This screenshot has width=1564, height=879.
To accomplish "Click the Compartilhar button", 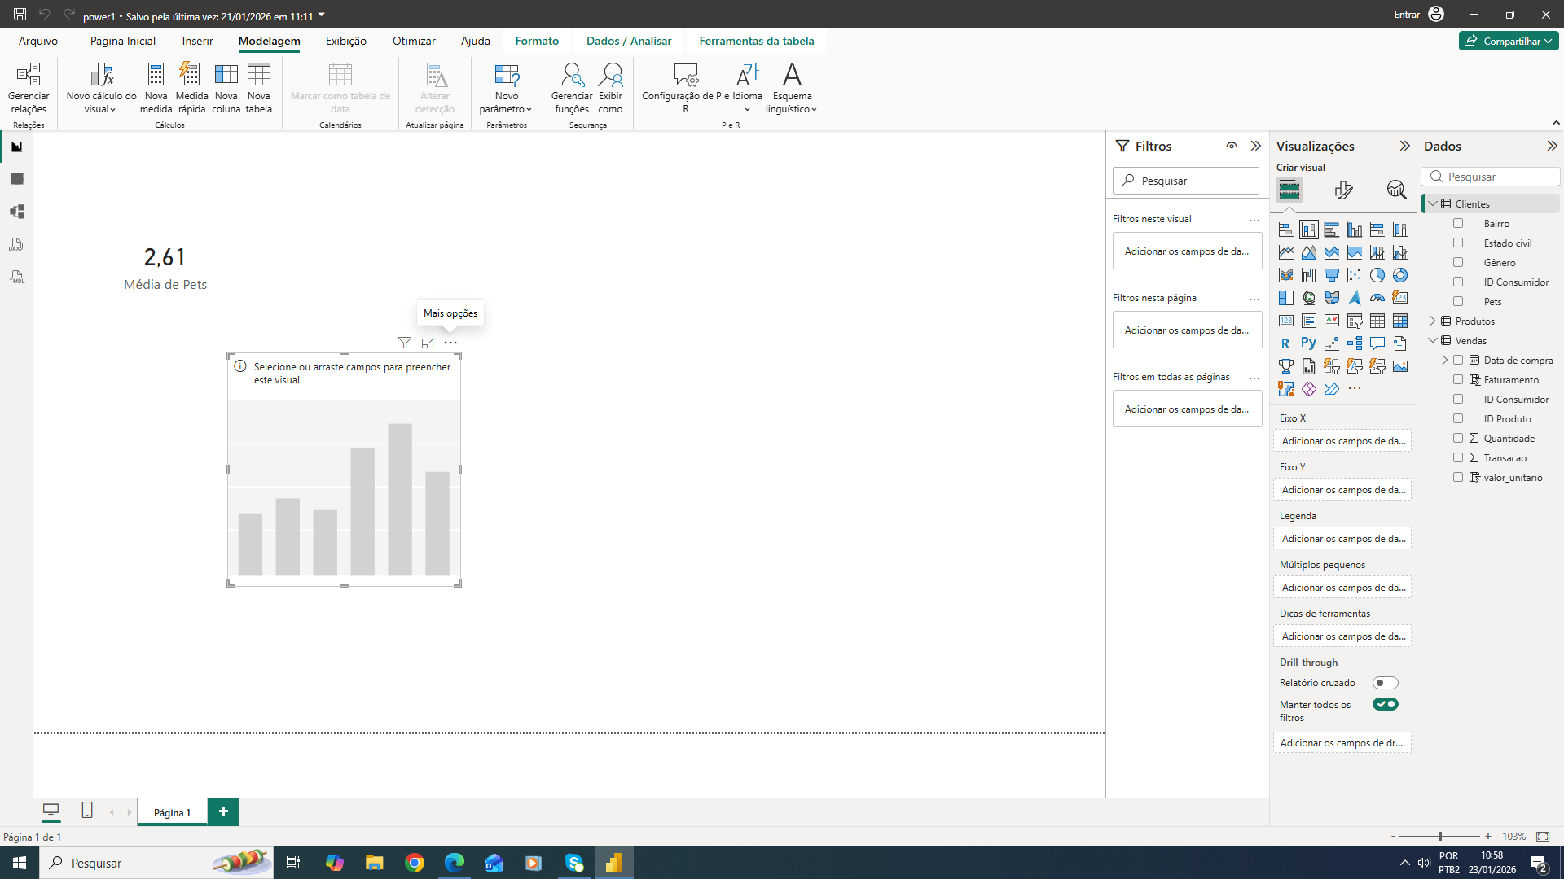I will click(1508, 41).
